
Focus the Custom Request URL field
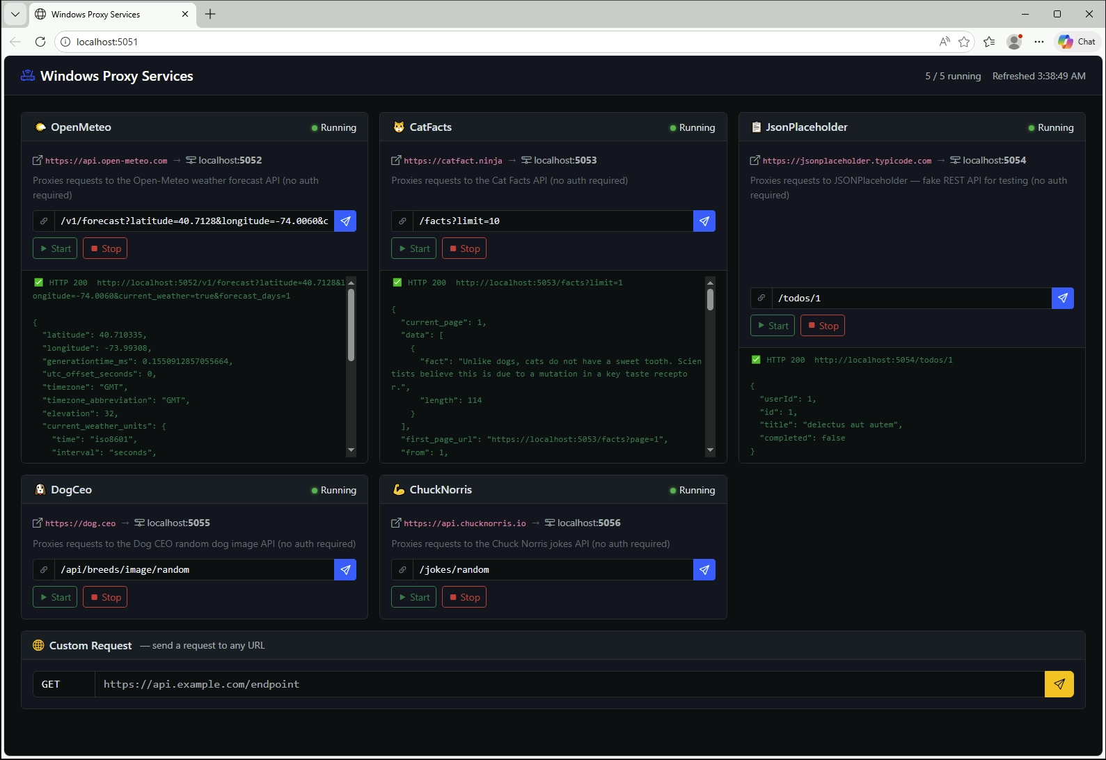click(x=569, y=684)
